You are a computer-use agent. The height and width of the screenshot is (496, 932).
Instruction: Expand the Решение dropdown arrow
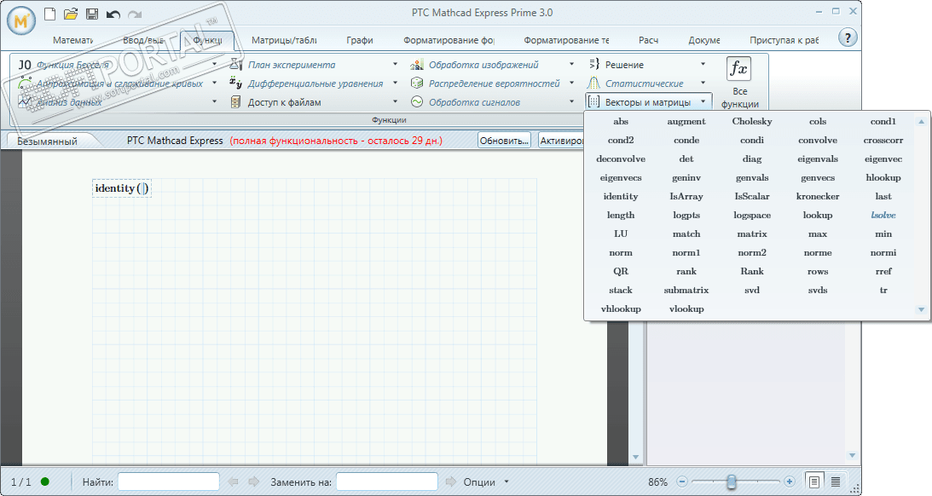pyautogui.click(x=703, y=64)
